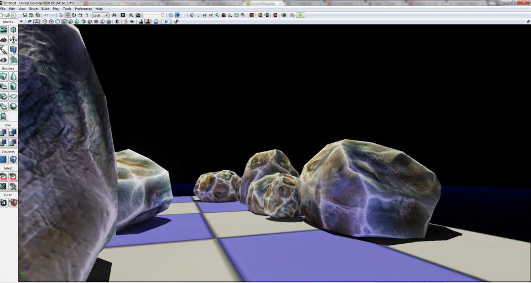The image size is (531, 283).
Task: Toggle Game View G button
Action: tap(117, 22)
